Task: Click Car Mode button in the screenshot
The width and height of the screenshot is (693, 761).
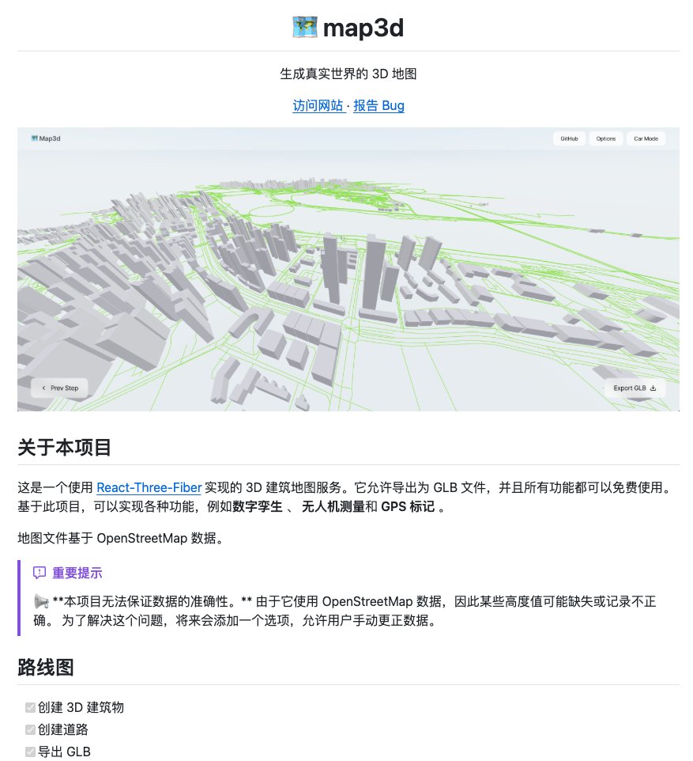Action: 646,138
